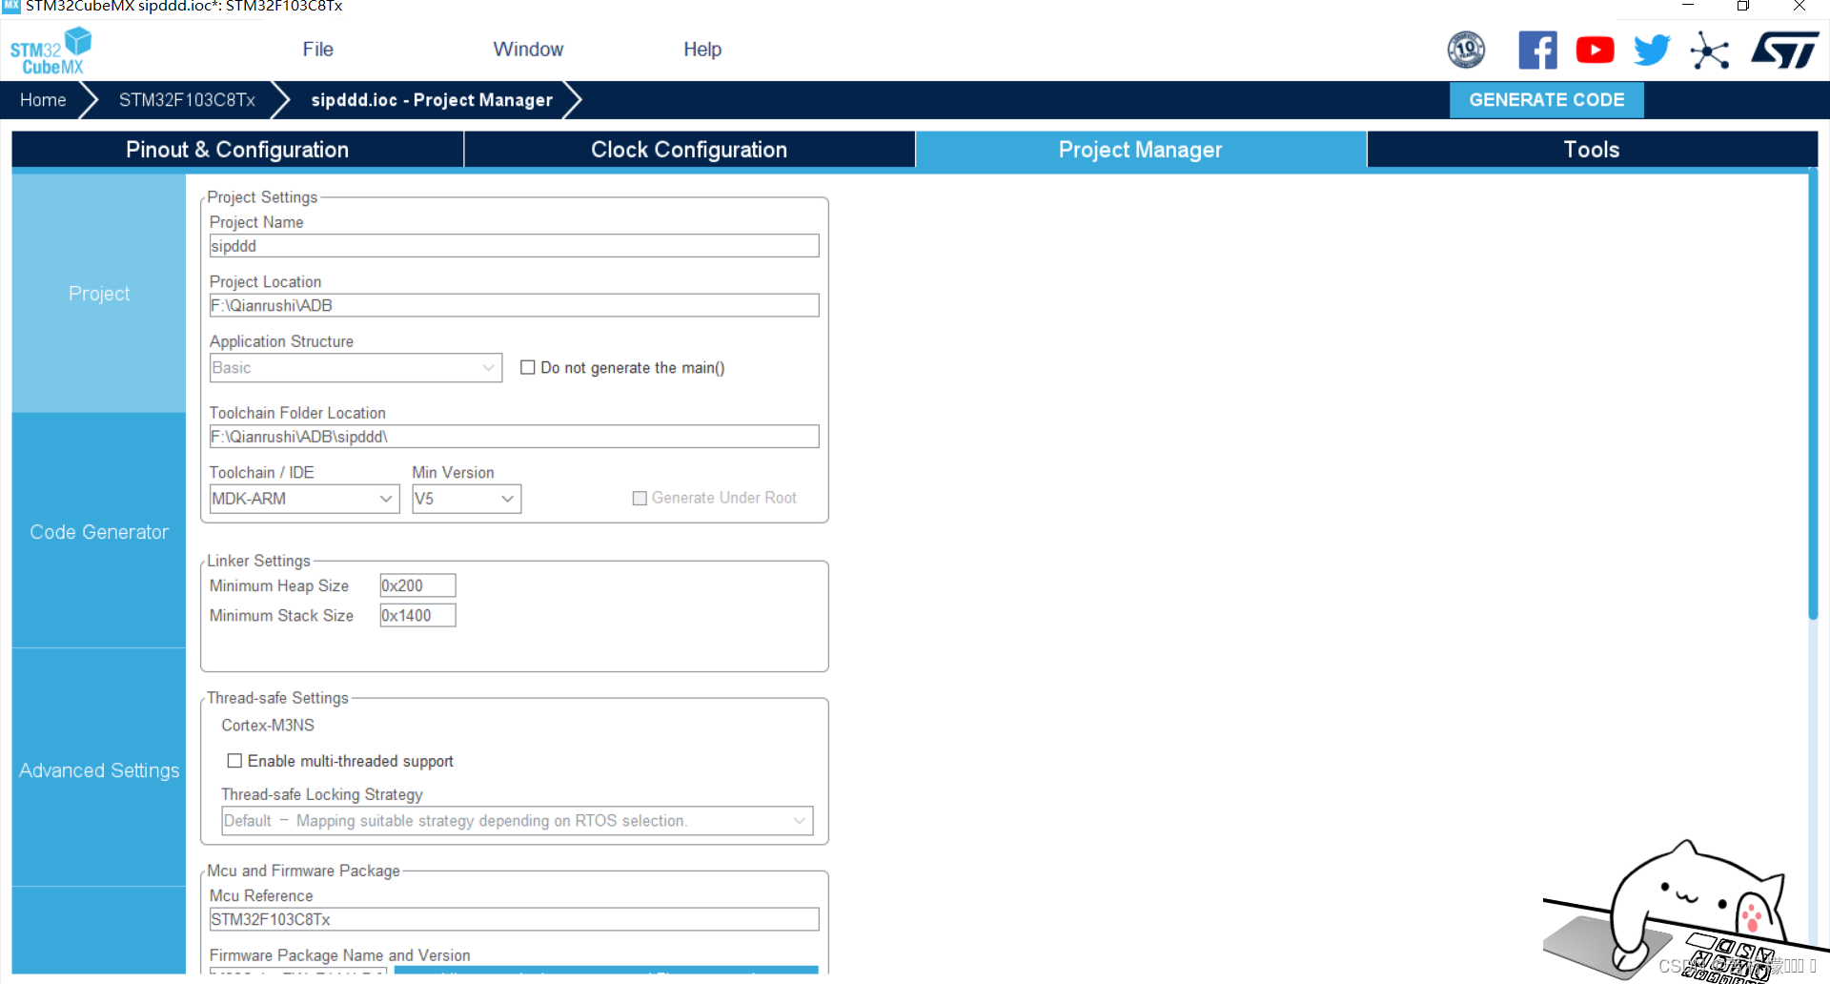This screenshot has height=984, width=1830.
Task: Open the Window menu
Action: 528,50
